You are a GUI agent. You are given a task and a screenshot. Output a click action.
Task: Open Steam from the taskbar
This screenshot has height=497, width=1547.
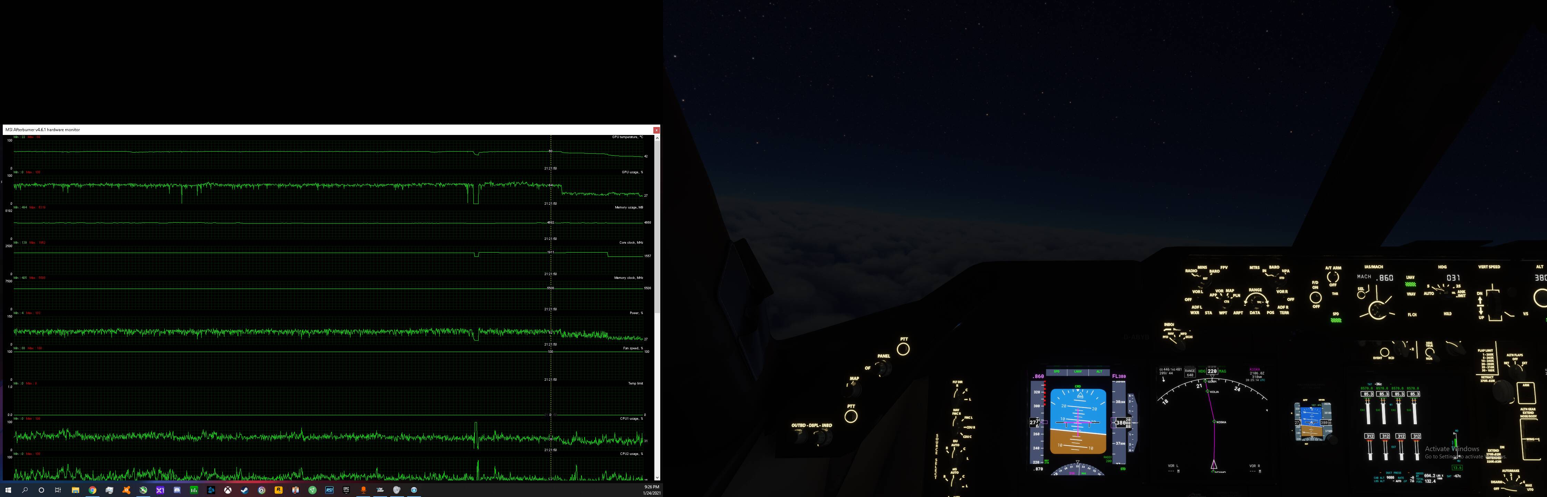[244, 490]
